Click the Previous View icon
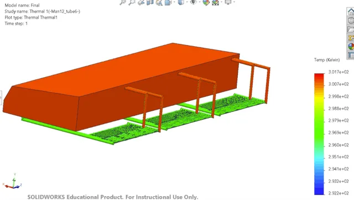The height and width of the screenshot is (200, 354). (x=141, y=2)
